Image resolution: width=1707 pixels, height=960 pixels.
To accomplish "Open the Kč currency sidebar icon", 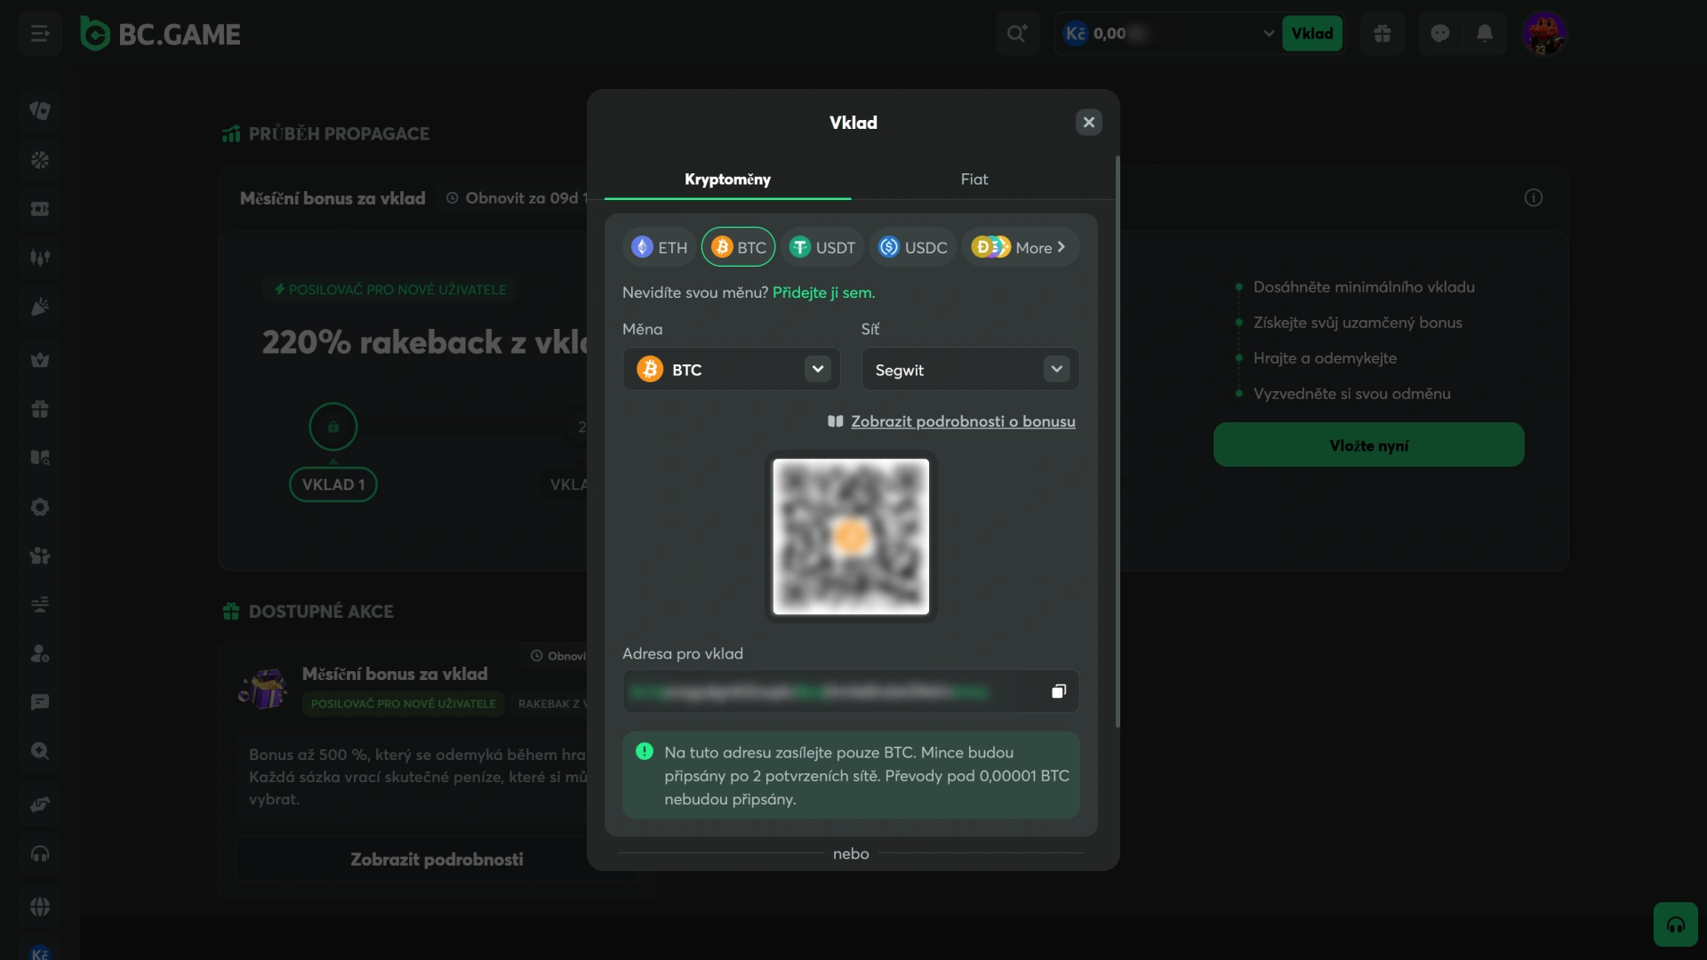I will pos(40,953).
